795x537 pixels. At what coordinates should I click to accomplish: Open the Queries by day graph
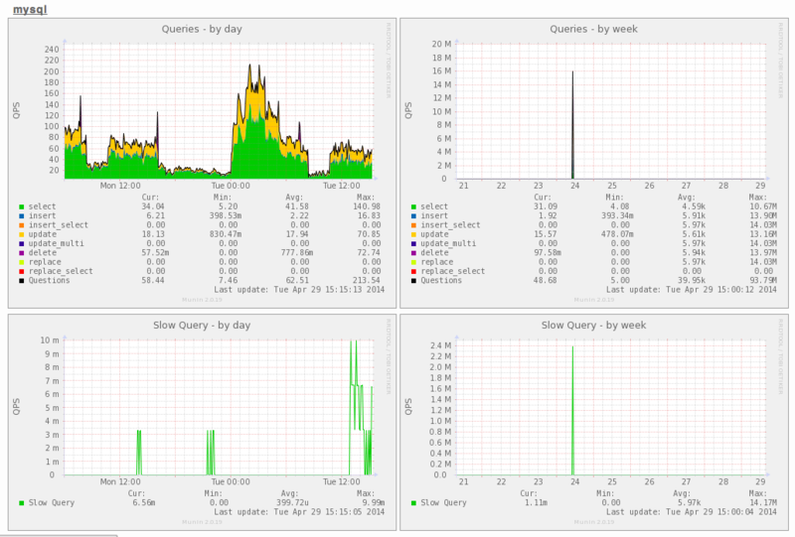(x=202, y=163)
